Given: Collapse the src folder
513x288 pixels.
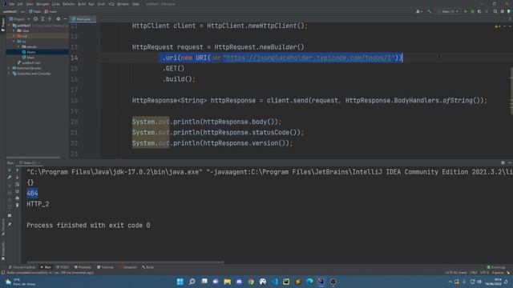Looking at the screenshot, I should [14, 42].
